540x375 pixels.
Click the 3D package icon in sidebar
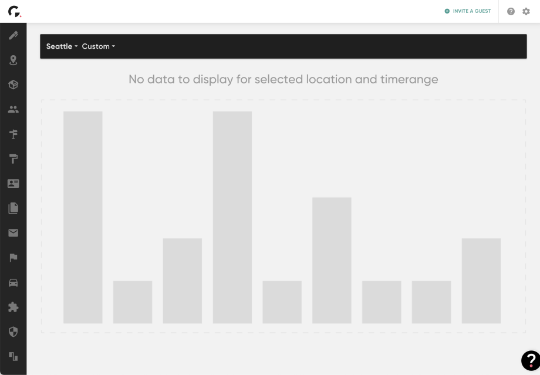tap(13, 85)
